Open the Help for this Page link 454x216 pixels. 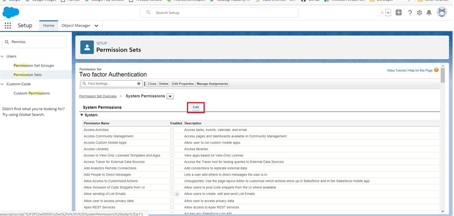point(420,71)
